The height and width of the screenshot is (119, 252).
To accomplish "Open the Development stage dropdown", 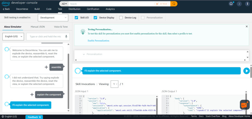I will coord(53,18).
